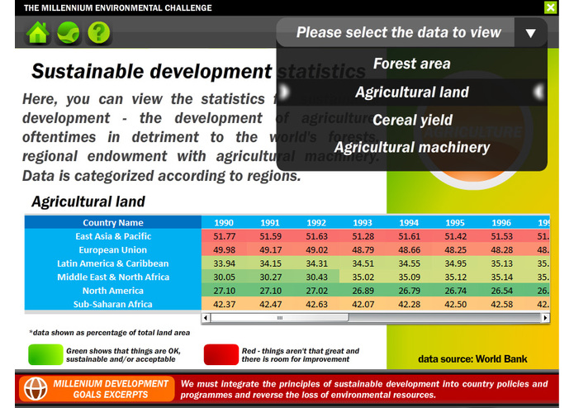The image size is (574, 408).
Task: Select the European Union row label
Action: 113,250
